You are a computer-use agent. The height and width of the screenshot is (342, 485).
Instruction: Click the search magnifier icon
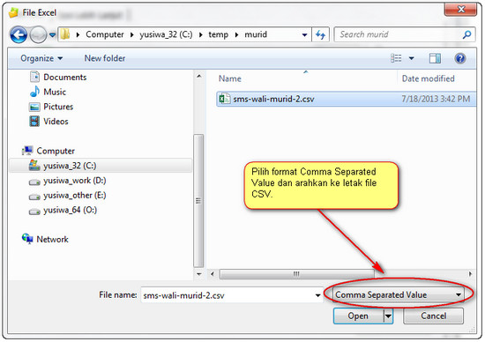[466, 34]
